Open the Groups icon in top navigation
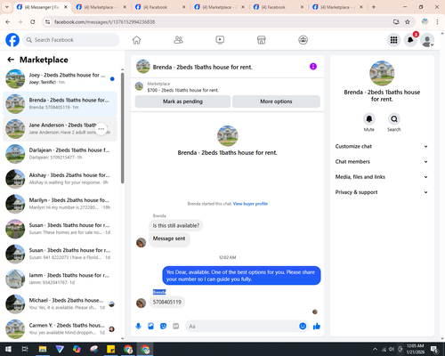Viewport: 445px width, 356px height. pyautogui.click(x=303, y=40)
